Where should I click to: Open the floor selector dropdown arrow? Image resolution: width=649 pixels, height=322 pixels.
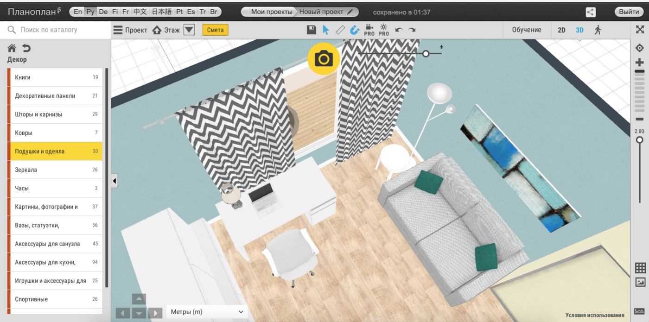click(189, 30)
